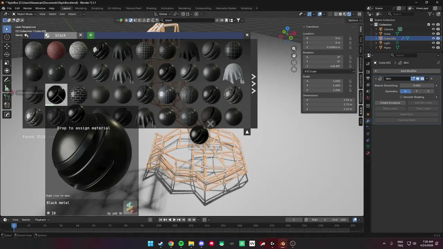Hide Camera in viewport via eye icon

tap(433, 29)
